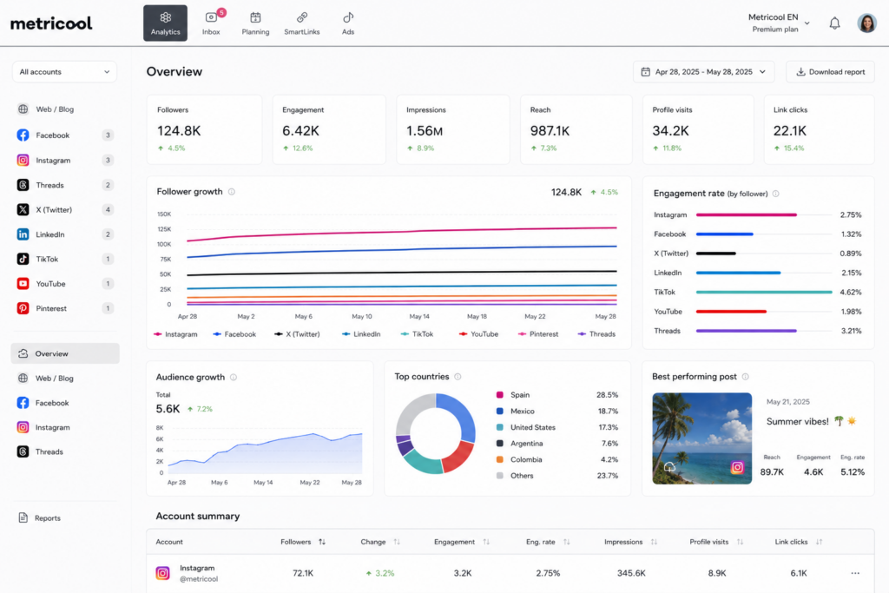The width and height of the screenshot is (889, 593).
Task: Click Colombia color swatch in legend
Action: [499, 460]
